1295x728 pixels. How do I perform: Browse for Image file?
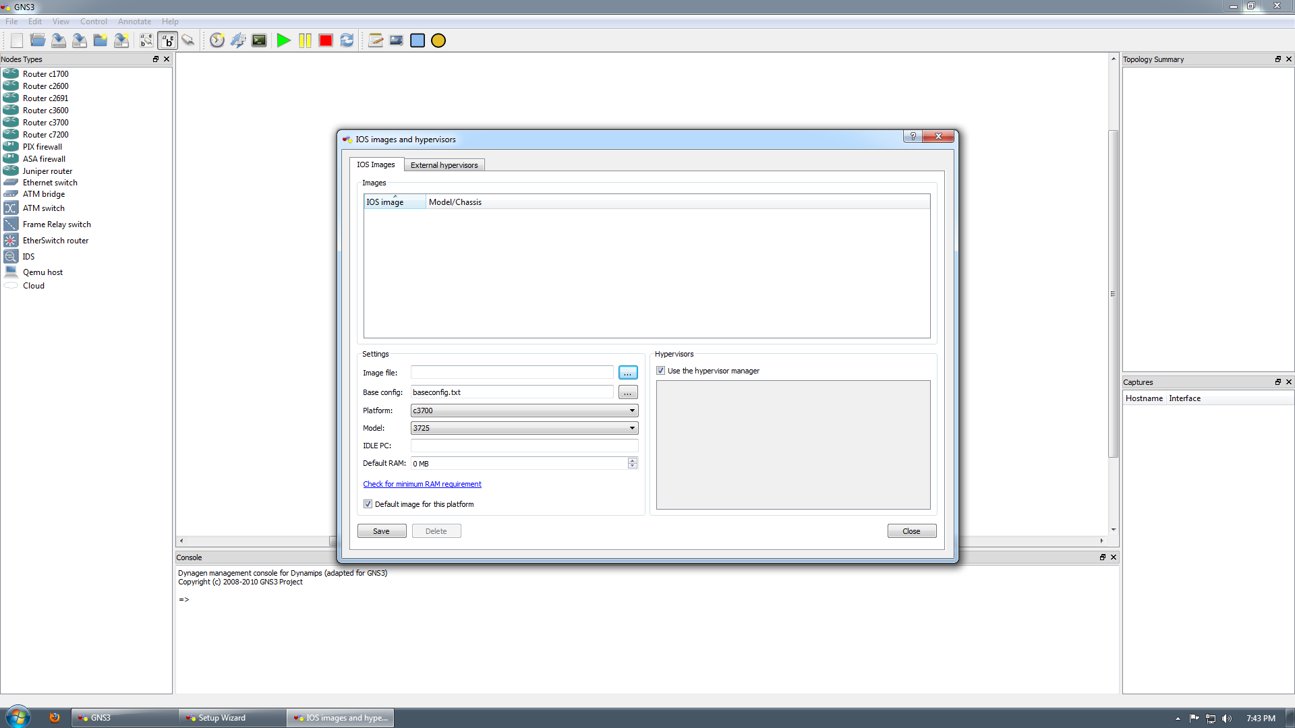[628, 373]
